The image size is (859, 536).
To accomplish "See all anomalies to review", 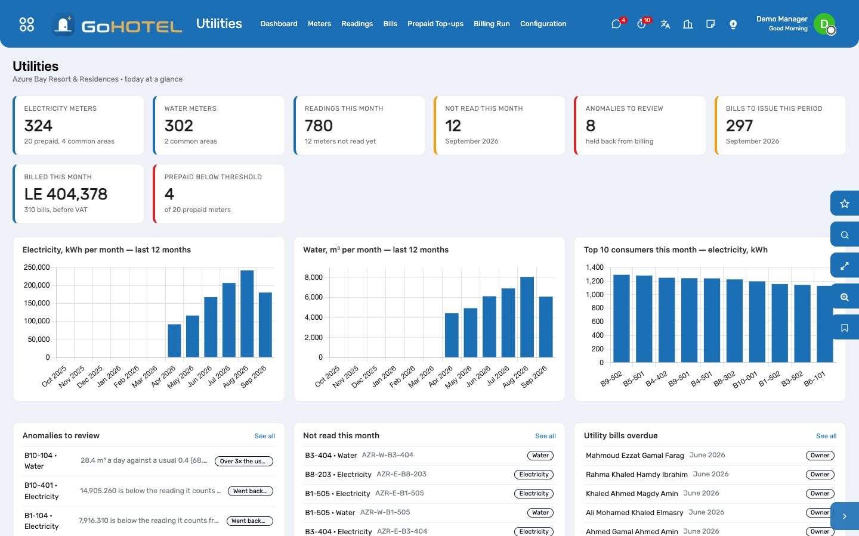I will [265, 436].
